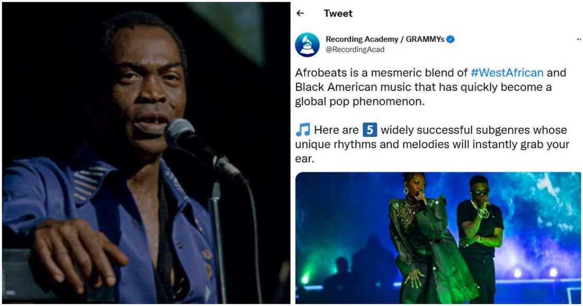
Task: Click the Tweet header title
Action: [338, 14]
